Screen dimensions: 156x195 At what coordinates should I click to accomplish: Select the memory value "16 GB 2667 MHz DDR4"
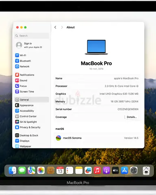(124, 102)
